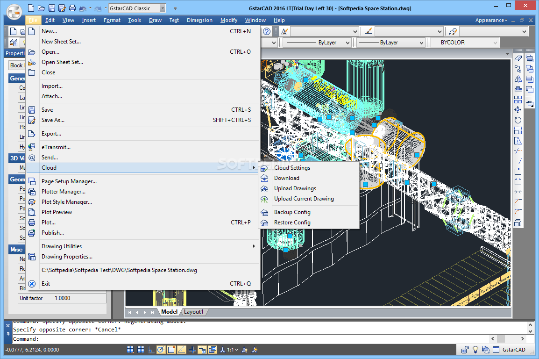Open the Dimension menu
The width and height of the screenshot is (539, 359).
pos(199,20)
